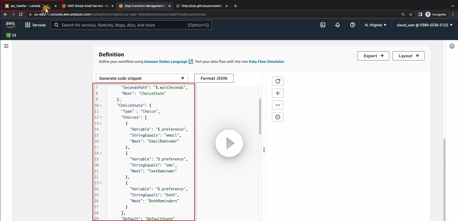Click the refresh graph icon
The height and width of the screenshot is (221, 458).
point(278,81)
